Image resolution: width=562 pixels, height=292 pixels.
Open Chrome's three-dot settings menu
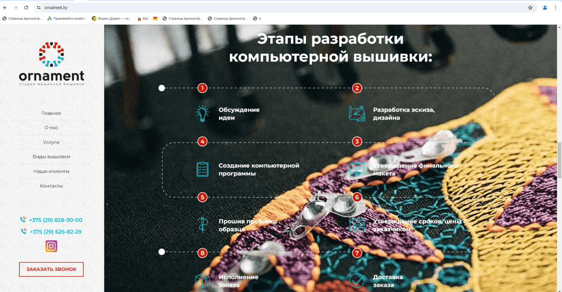click(x=555, y=7)
